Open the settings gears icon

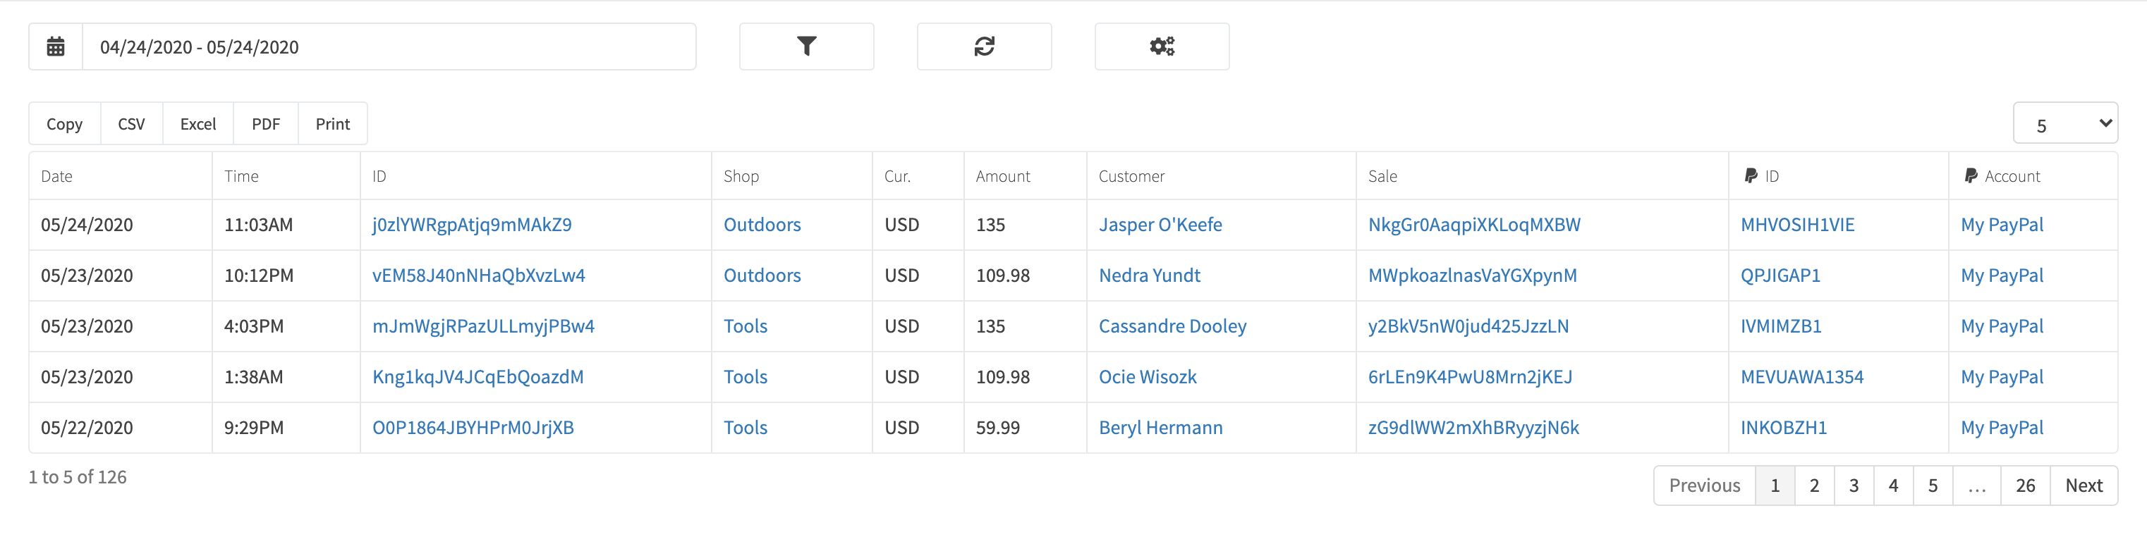coord(1162,47)
